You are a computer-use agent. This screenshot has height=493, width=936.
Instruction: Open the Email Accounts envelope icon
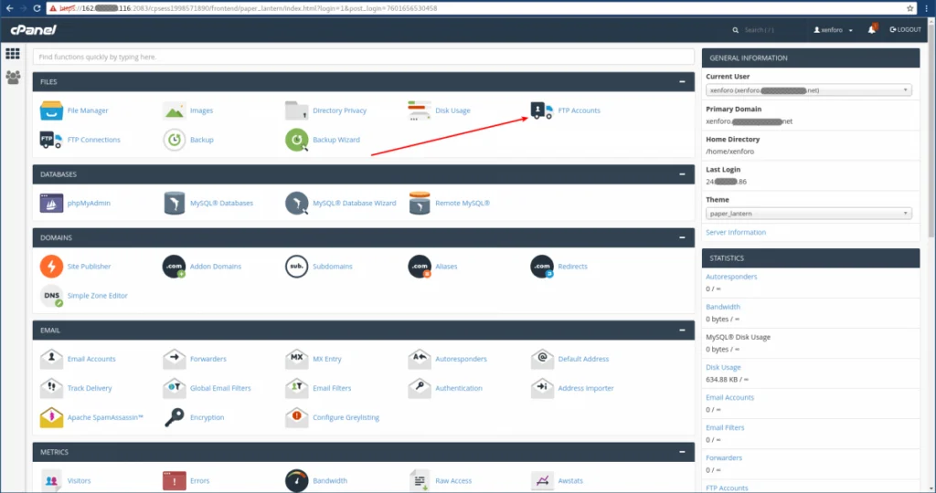(51, 359)
